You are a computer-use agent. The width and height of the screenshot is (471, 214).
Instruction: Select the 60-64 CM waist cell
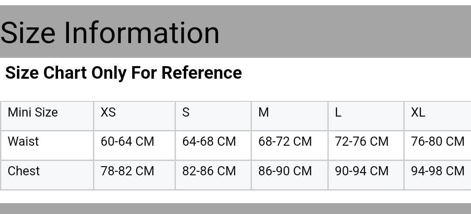(127, 142)
